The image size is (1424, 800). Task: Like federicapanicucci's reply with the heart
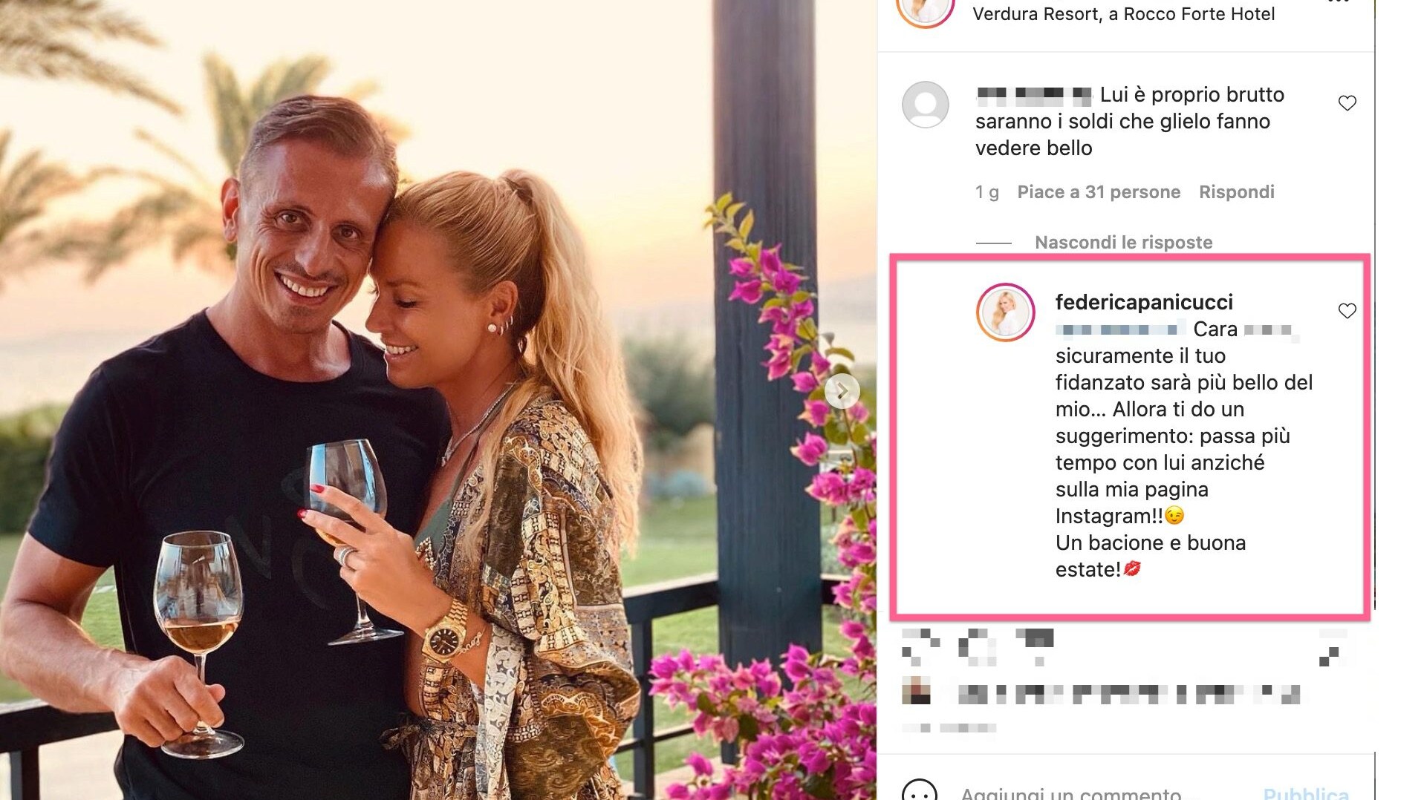coord(1347,311)
